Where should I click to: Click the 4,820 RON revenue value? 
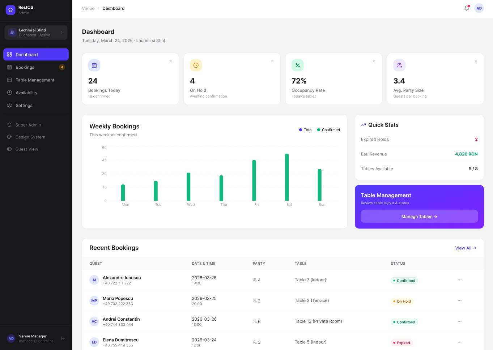click(x=466, y=154)
